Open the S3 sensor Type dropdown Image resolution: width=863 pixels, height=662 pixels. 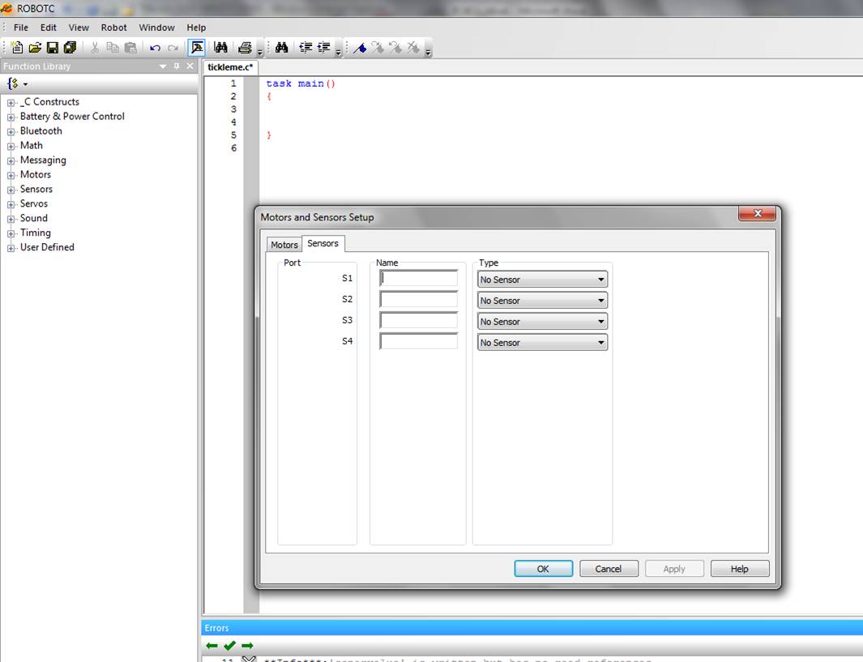(543, 322)
